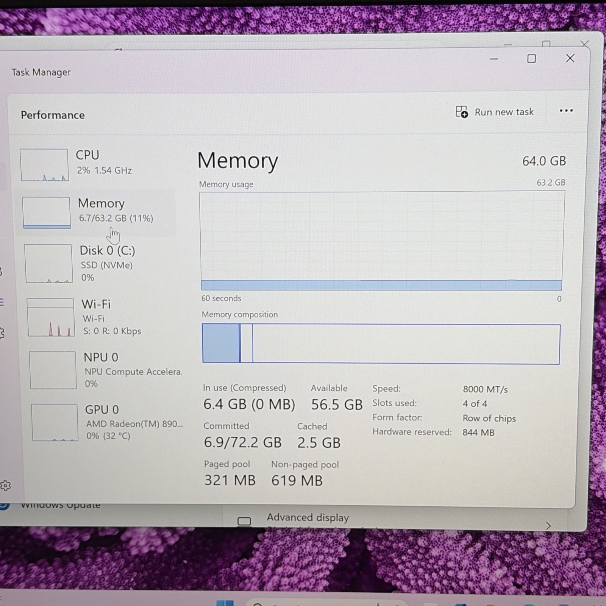Click the NPU 0 graph thumbnail
Viewport: 606px width, 606px height.
[53, 370]
